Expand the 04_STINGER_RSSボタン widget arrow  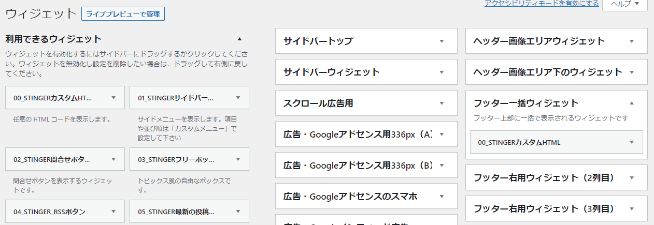pyautogui.click(x=113, y=211)
